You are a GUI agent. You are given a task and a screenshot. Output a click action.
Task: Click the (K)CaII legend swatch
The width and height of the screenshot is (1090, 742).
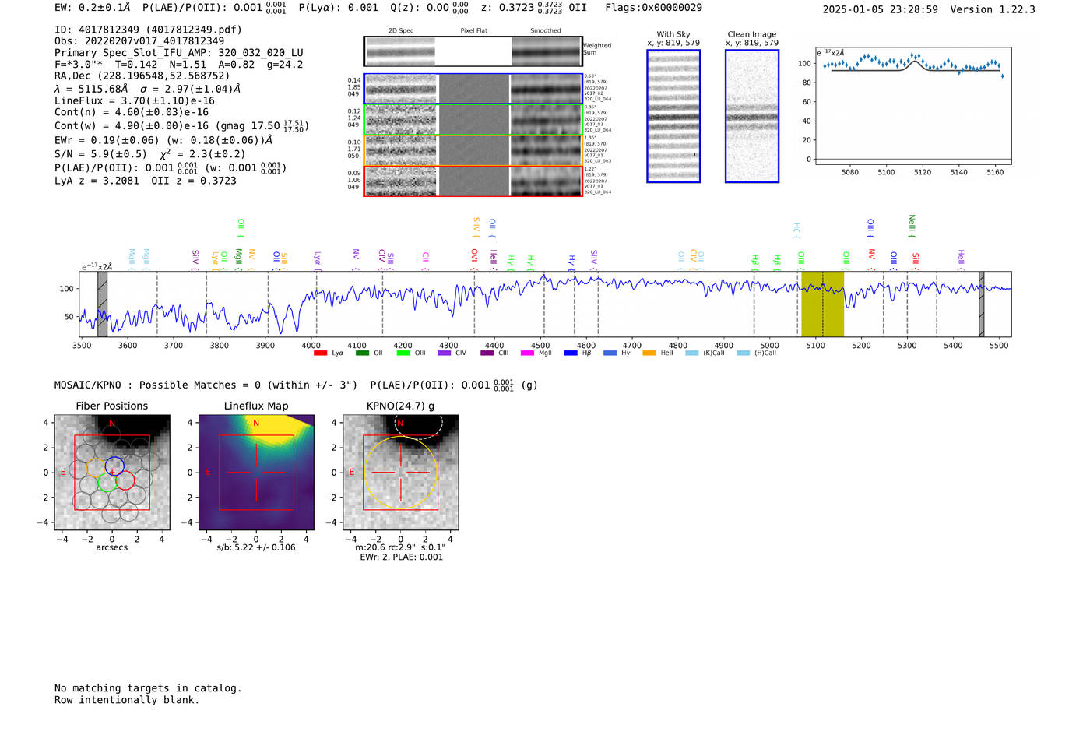pos(692,353)
